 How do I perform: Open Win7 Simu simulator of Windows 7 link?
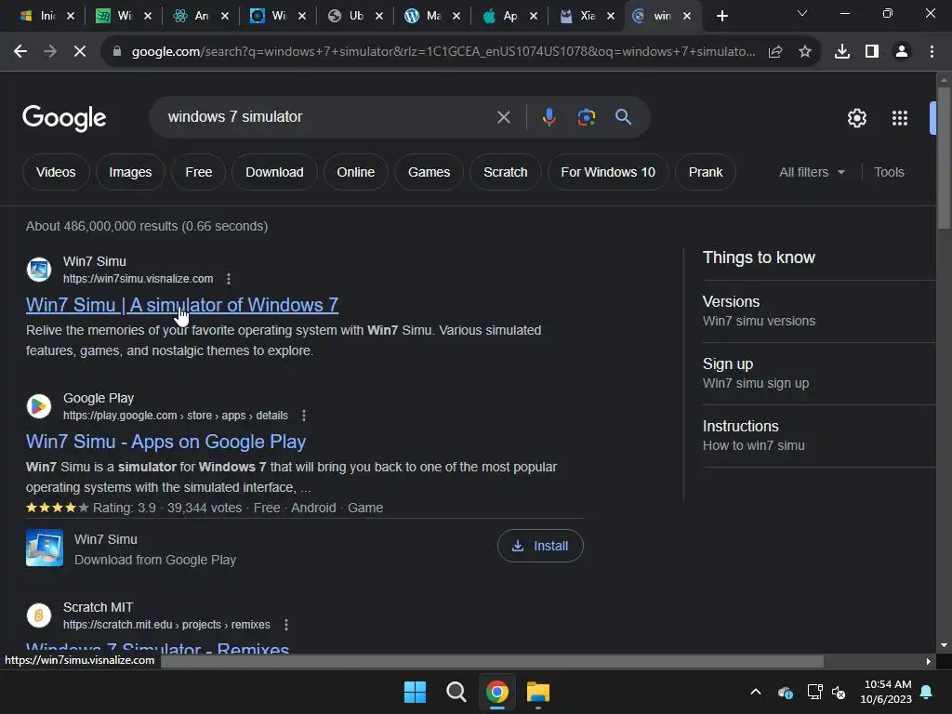(x=182, y=305)
